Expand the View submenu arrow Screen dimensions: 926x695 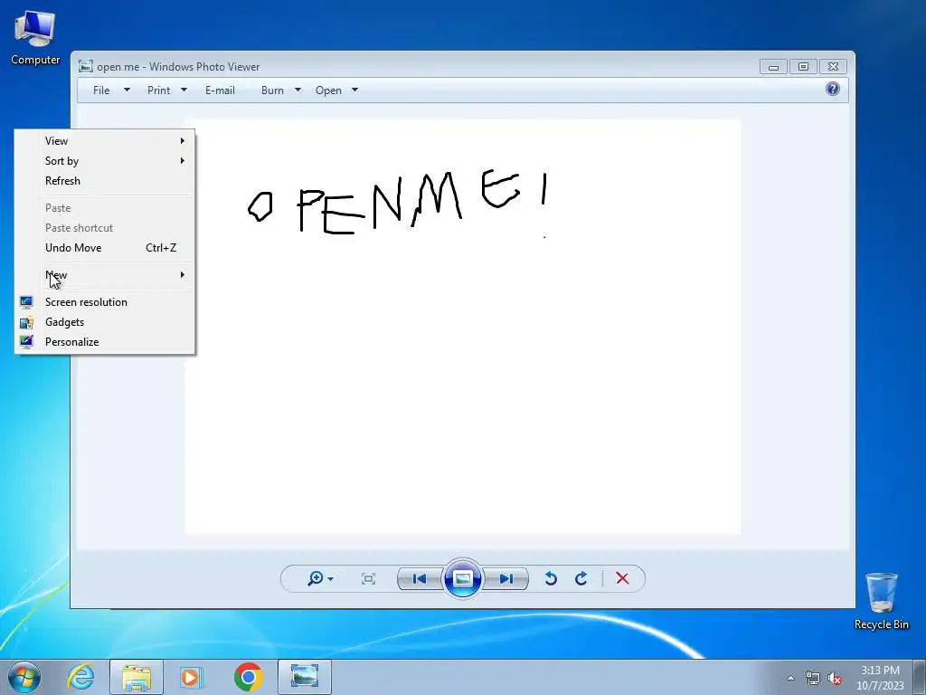pyautogui.click(x=183, y=140)
